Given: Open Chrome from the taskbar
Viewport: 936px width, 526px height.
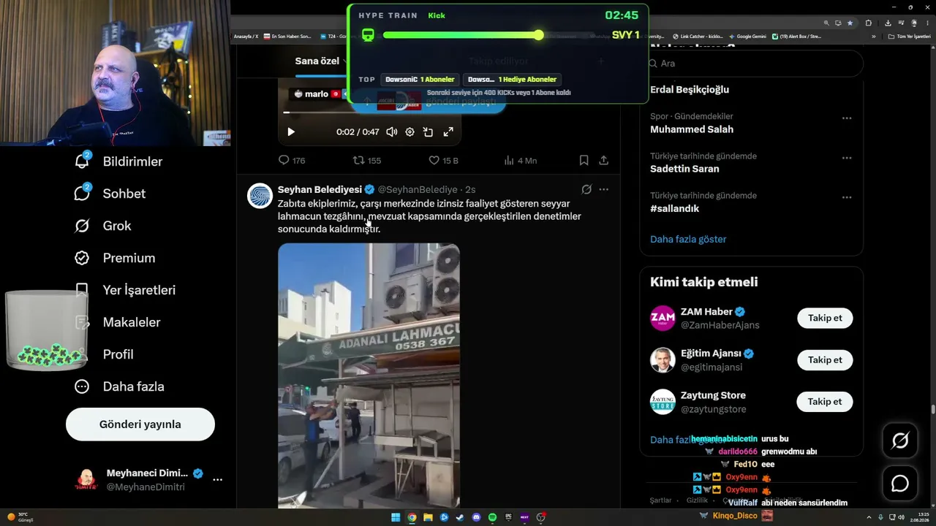Looking at the screenshot, I should pos(412,517).
